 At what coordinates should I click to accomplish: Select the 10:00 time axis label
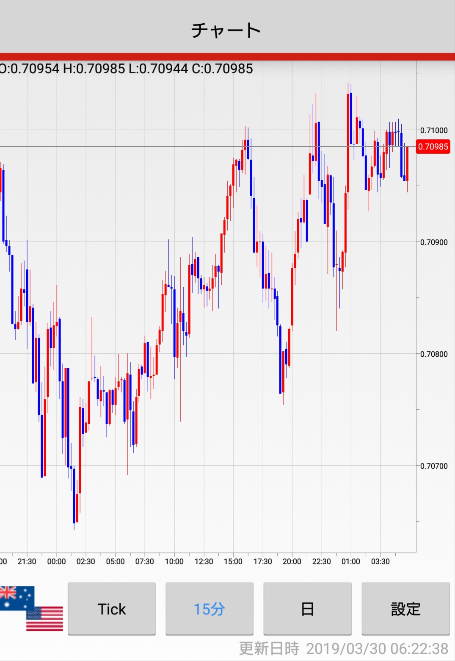coord(174,561)
